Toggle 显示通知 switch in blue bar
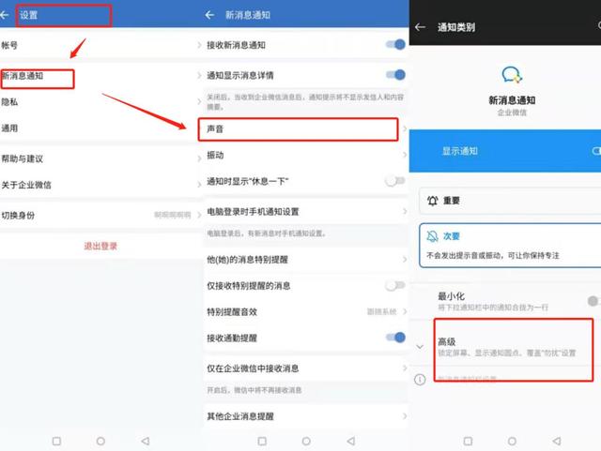601x451 pixels. click(x=595, y=151)
